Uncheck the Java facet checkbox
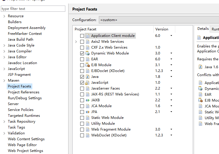 82,77
